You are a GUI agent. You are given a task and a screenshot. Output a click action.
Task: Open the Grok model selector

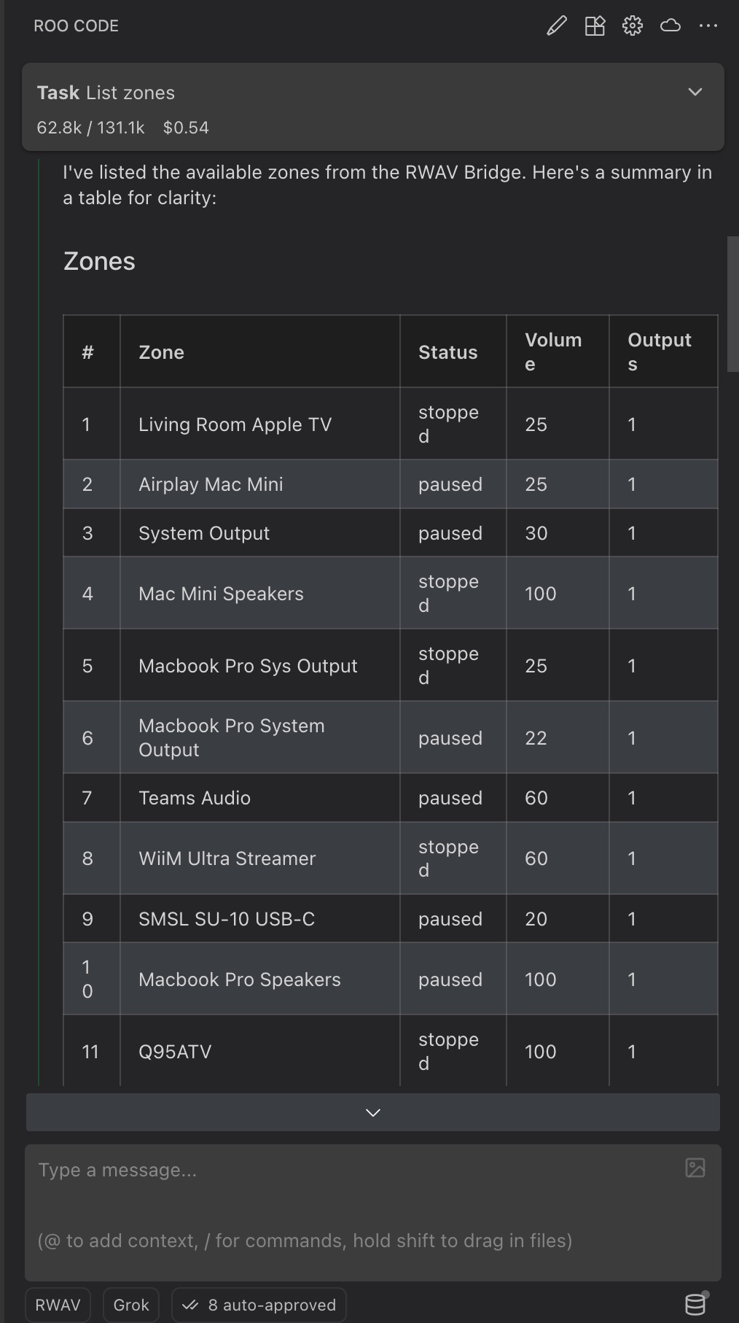coord(131,1305)
